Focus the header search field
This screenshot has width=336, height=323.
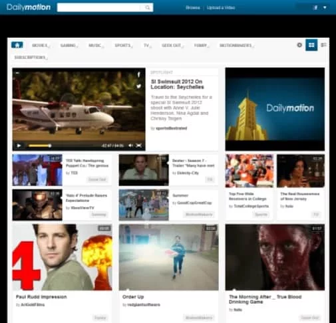[x=105, y=7]
